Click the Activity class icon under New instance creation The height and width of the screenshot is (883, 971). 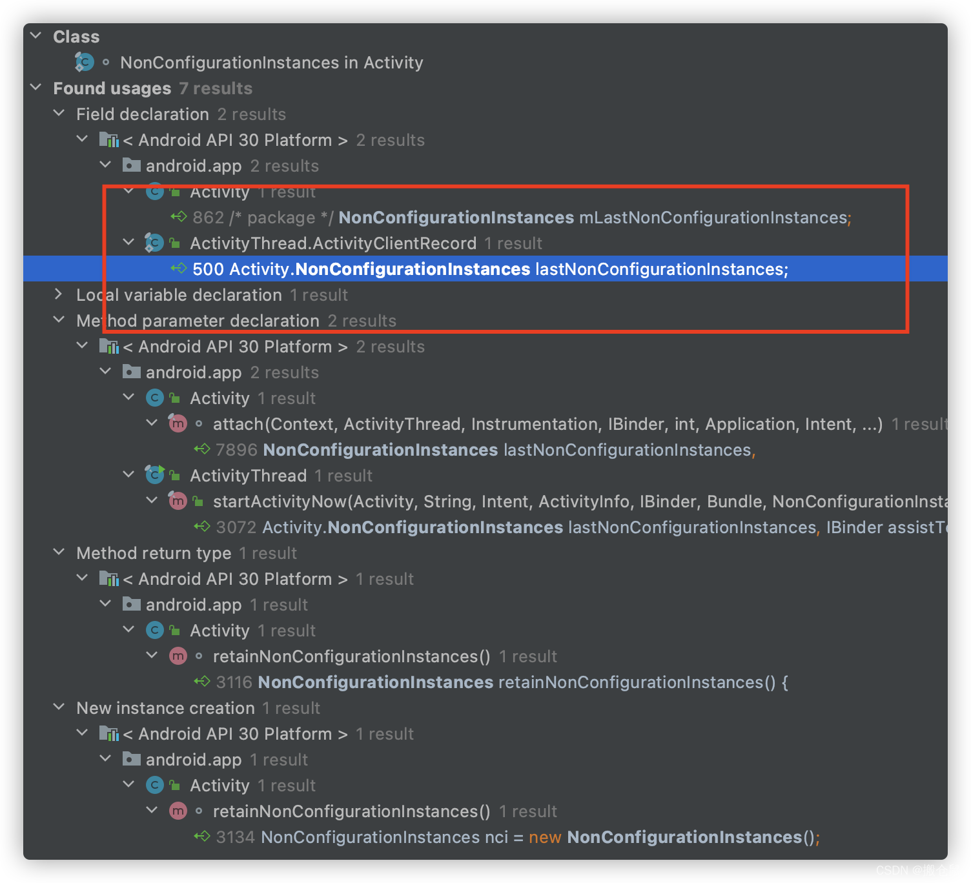(155, 785)
